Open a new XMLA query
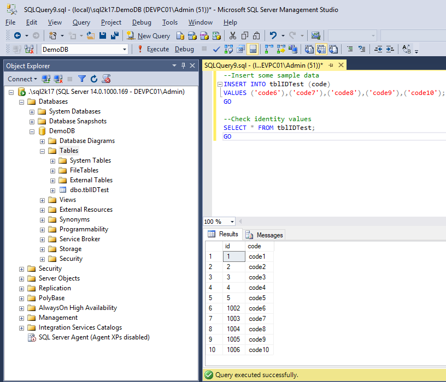Screen dimensions: 446x382 (216, 36)
